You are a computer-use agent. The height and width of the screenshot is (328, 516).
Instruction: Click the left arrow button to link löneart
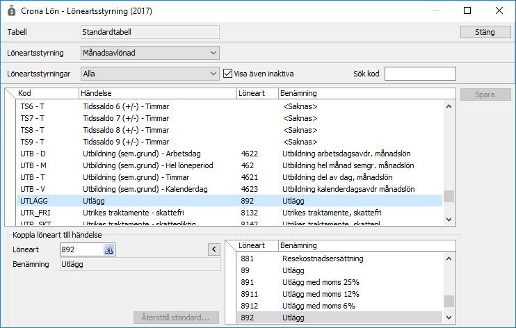pyautogui.click(x=214, y=249)
